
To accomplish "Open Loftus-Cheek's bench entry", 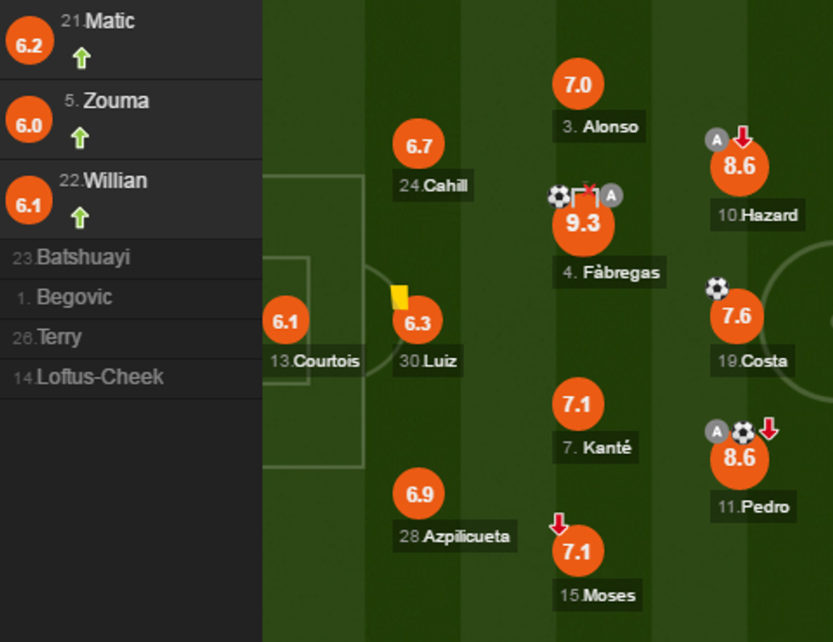I will click(x=99, y=378).
